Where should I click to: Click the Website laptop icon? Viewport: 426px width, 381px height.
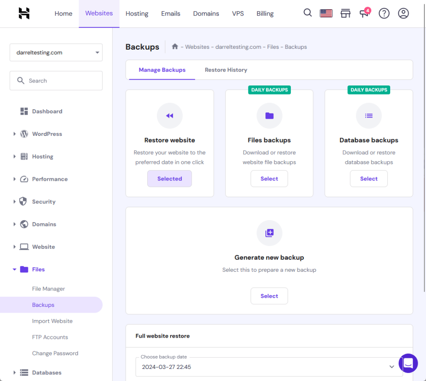click(x=24, y=247)
